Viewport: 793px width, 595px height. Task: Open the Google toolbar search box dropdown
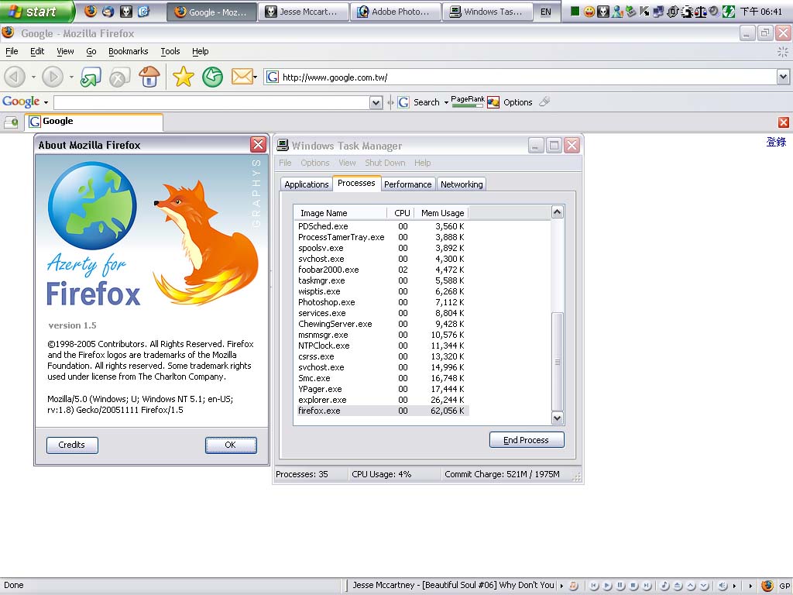pyautogui.click(x=376, y=102)
